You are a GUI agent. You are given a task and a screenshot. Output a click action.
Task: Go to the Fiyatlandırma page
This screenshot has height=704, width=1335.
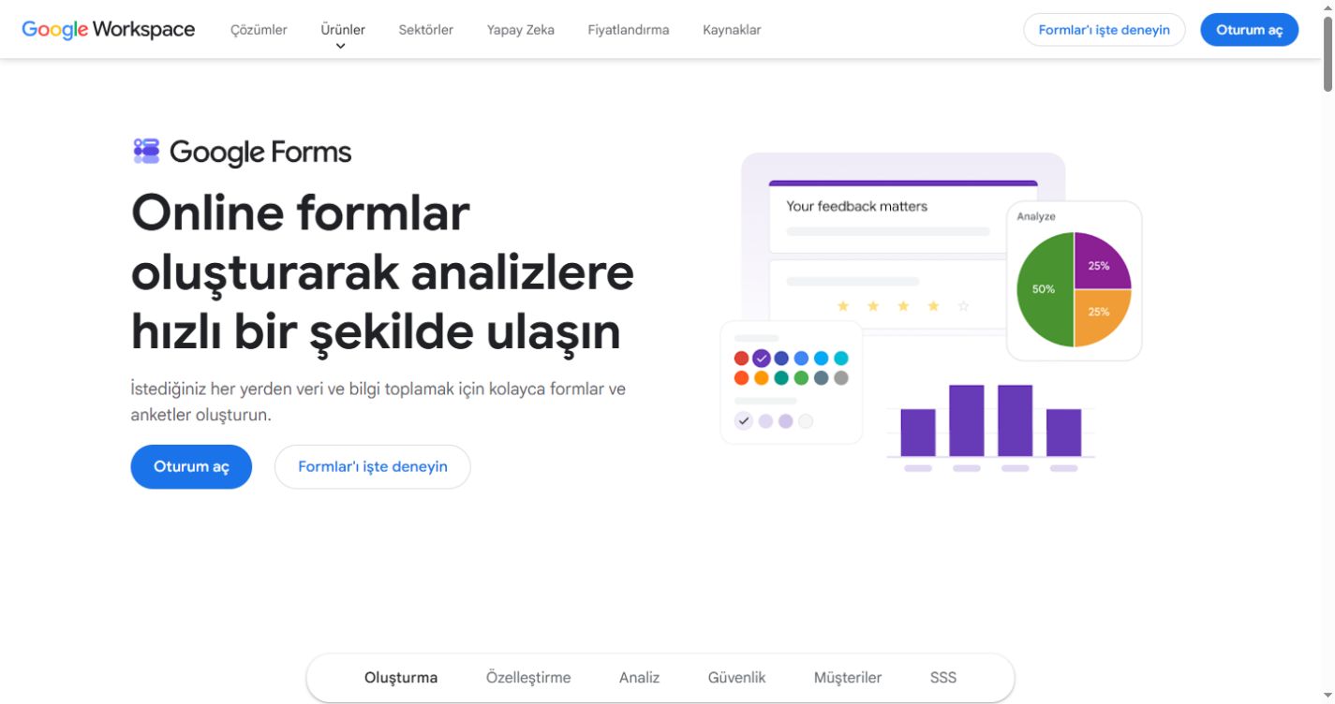tap(628, 29)
